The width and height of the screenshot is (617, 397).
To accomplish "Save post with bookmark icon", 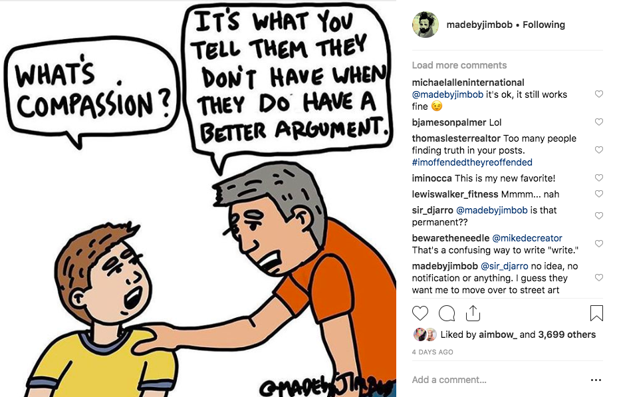I will click(596, 313).
